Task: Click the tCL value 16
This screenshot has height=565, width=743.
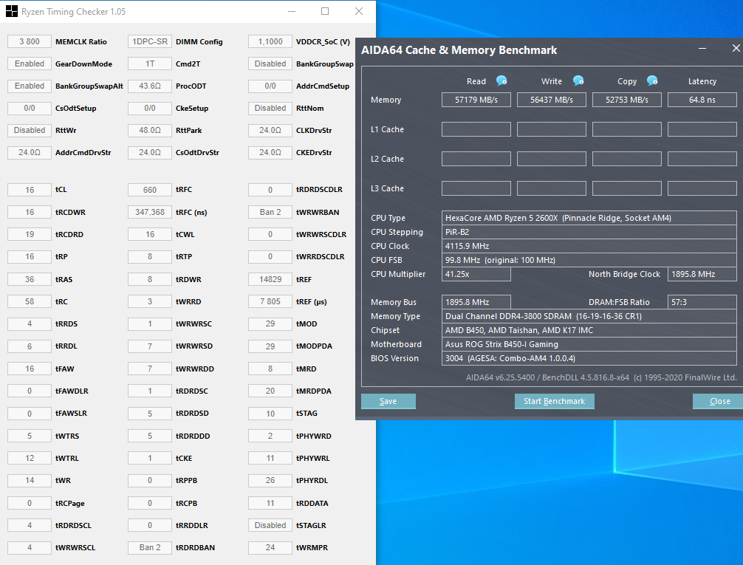Action: tap(30, 190)
